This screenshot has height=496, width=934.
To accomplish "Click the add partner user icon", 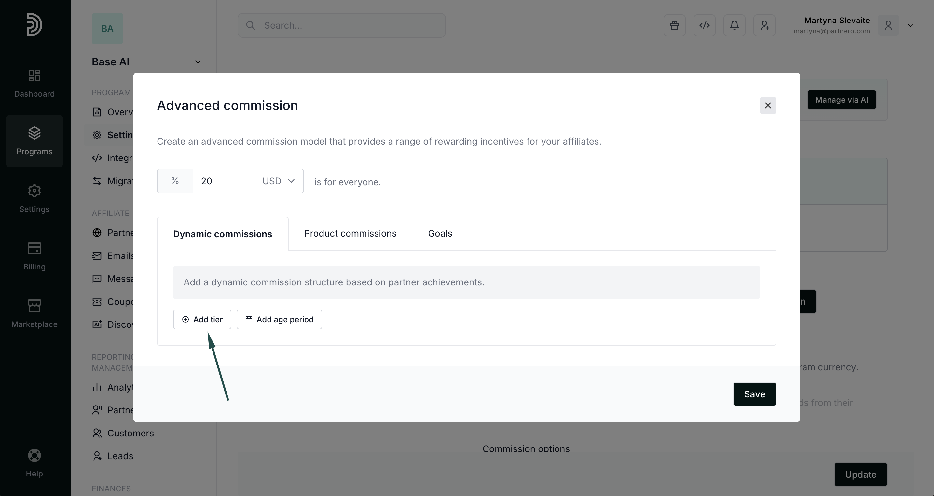I will [x=764, y=25].
